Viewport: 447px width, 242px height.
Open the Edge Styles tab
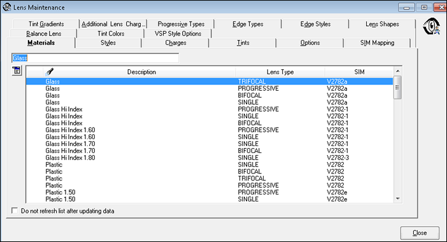coord(315,24)
